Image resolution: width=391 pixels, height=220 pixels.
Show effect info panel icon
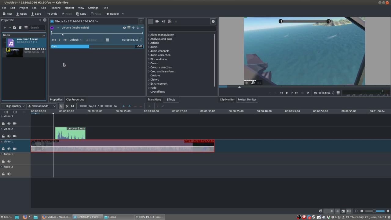213,21
